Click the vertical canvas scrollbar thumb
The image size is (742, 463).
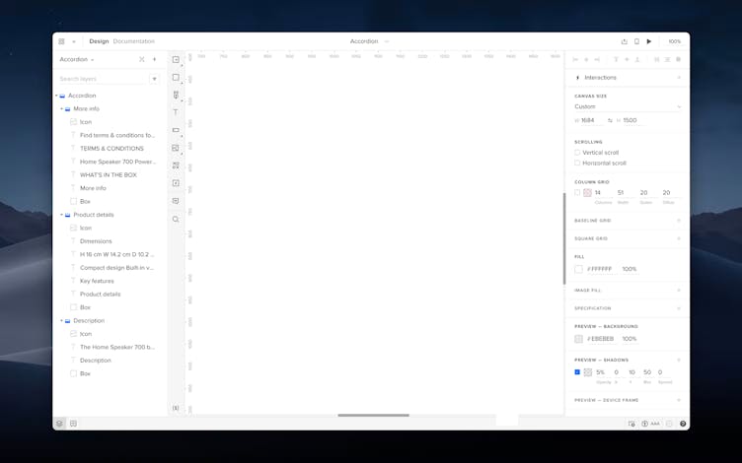pyautogui.click(x=564, y=238)
